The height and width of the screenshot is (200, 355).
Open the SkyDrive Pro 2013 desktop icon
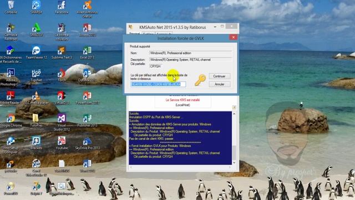click(x=87, y=143)
